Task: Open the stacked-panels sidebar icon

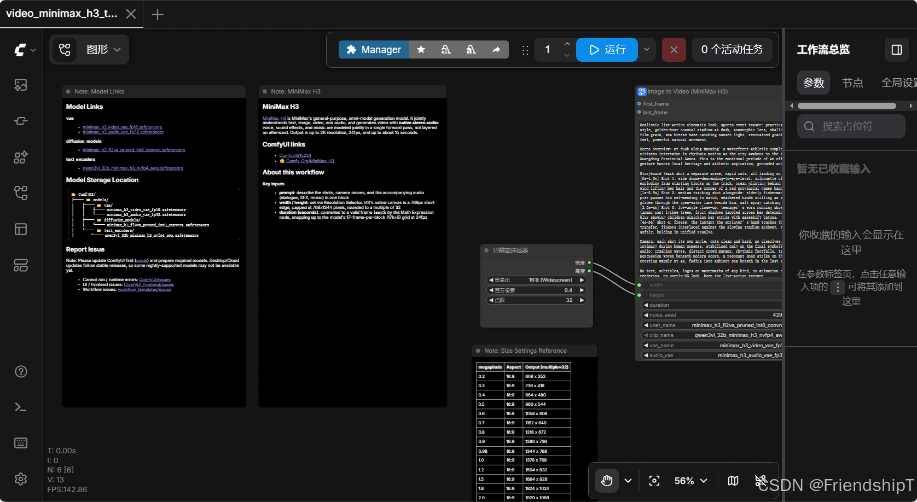Action: pyautogui.click(x=21, y=266)
